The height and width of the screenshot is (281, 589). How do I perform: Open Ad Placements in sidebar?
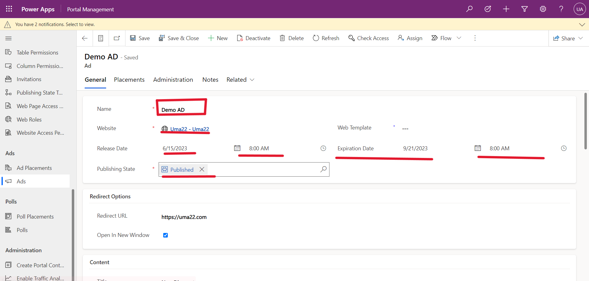click(36, 168)
